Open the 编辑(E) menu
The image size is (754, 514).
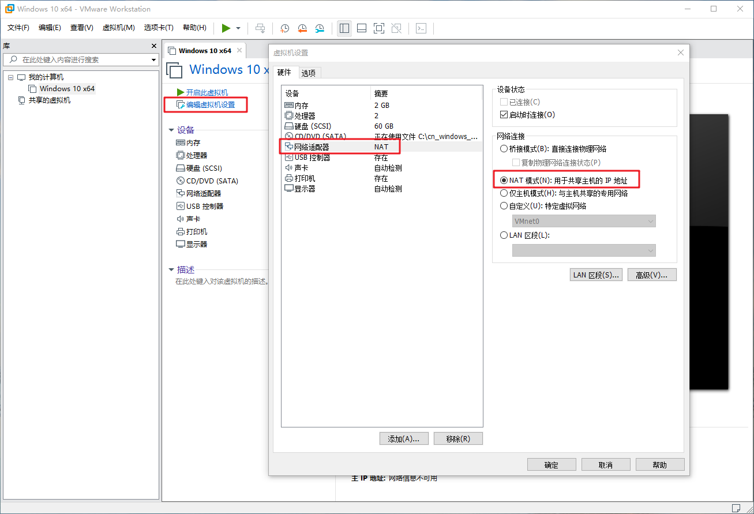tap(50, 28)
